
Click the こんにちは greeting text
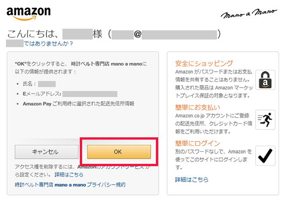[x=33, y=34]
